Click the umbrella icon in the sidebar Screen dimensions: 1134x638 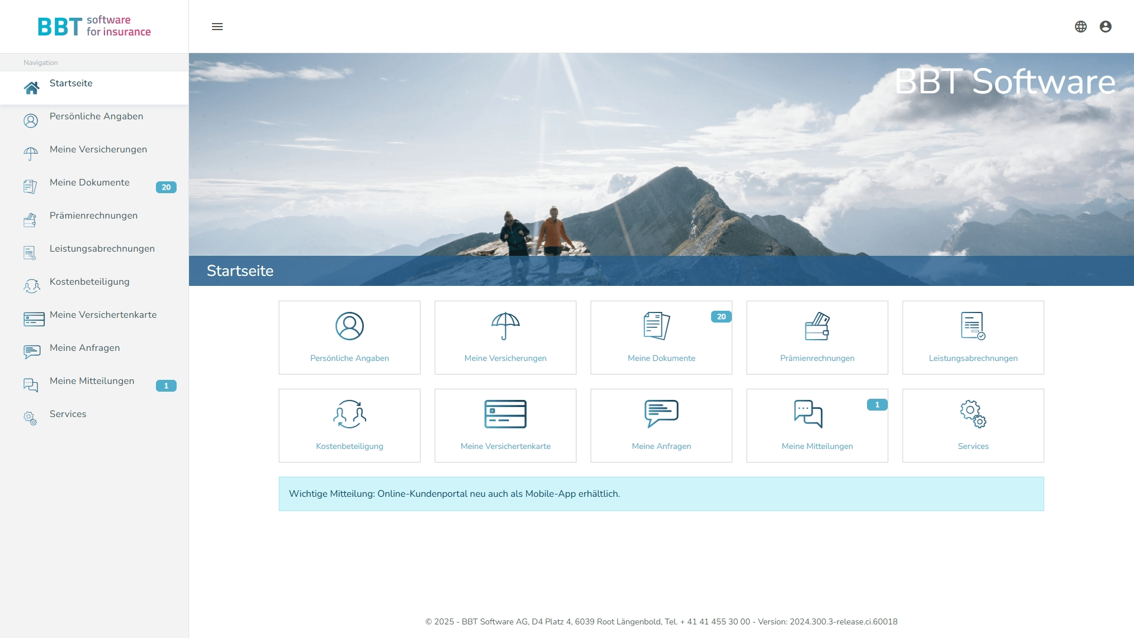31,154
